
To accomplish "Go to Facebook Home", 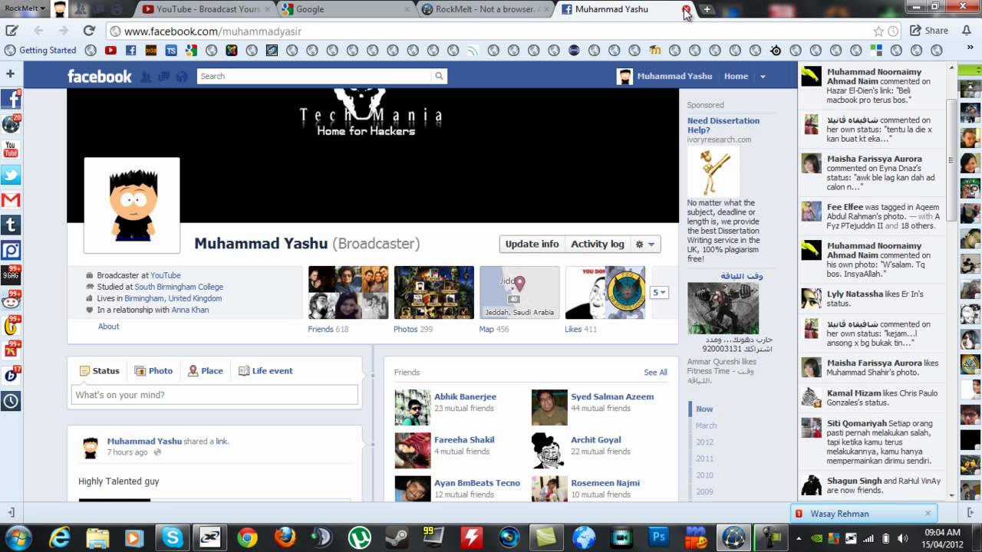I will pyautogui.click(x=736, y=76).
